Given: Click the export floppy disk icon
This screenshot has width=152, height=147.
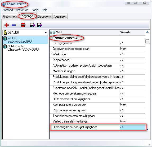Looking at the screenshot, I should click(39, 25).
